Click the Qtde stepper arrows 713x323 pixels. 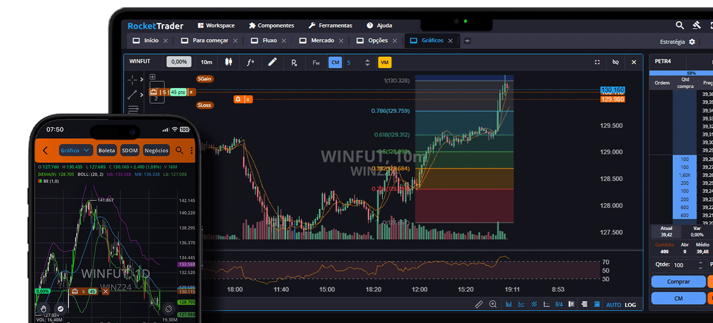[701, 265]
